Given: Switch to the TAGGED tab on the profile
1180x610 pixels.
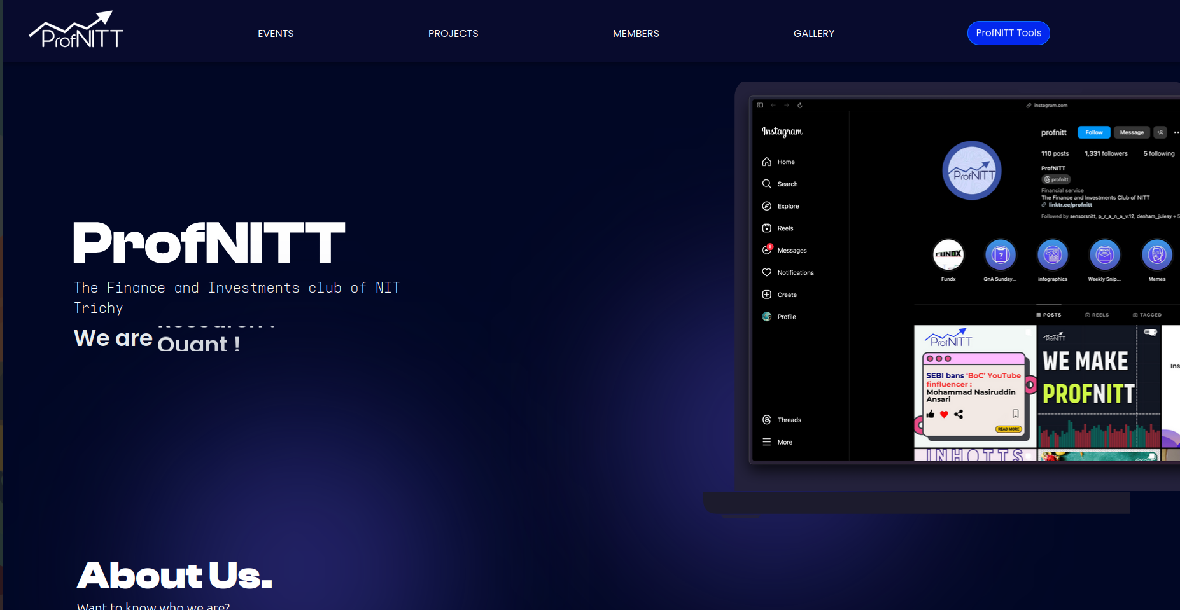Looking at the screenshot, I should pyautogui.click(x=1147, y=315).
